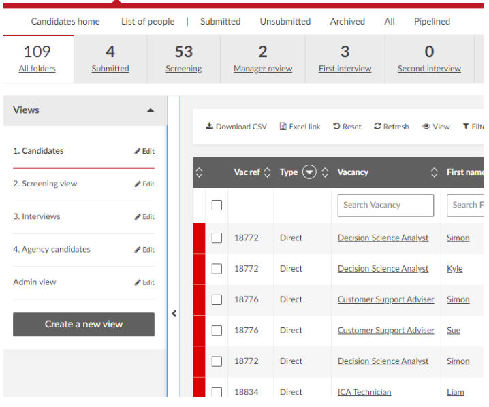The width and height of the screenshot is (489, 407).
Task: Click the Search Vacancy input field
Action: point(385,206)
